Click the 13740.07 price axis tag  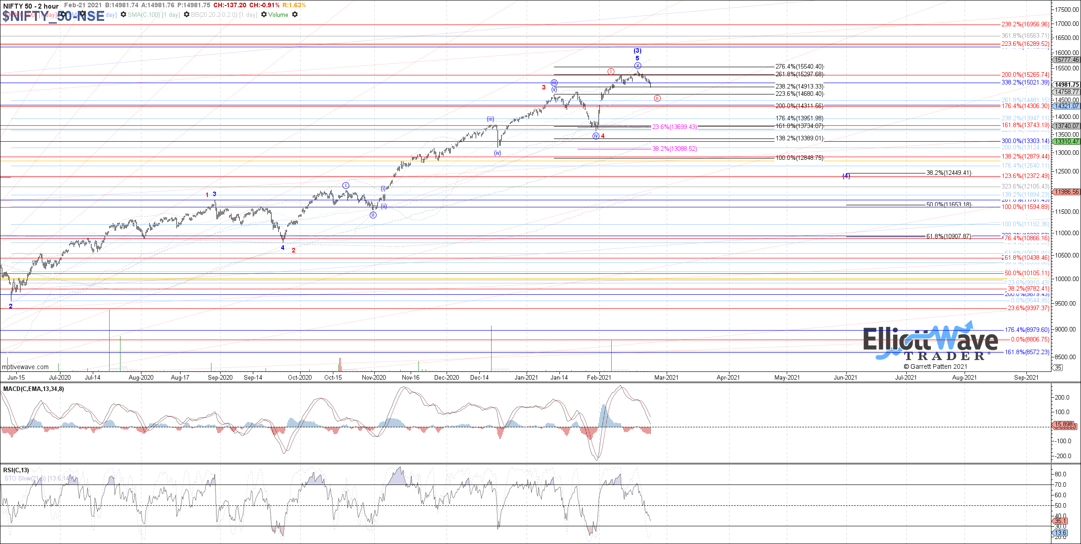pyautogui.click(x=1066, y=126)
